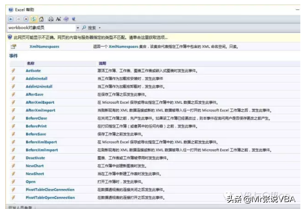
Task: Open the NewChart event link
Action: [x=34, y=166]
